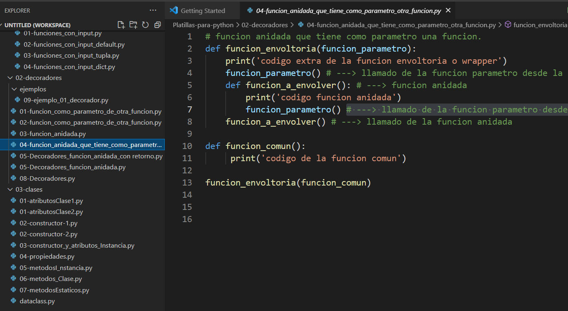The image size is (568, 311).
Task: Collapse the 03-clases folder
Action: pyautogui.click(x=10, y=190)
